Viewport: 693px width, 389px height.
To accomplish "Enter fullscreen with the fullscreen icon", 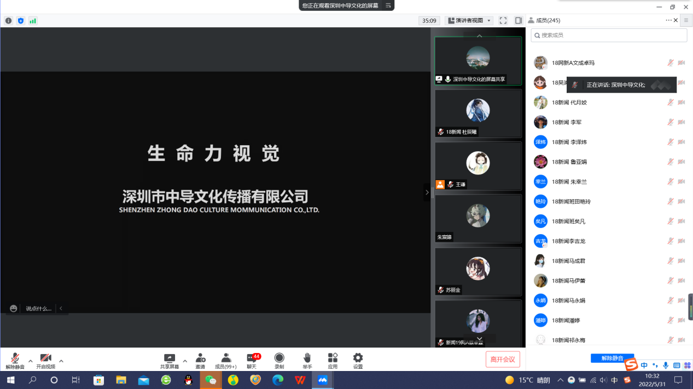I will (x=503, y=21).
